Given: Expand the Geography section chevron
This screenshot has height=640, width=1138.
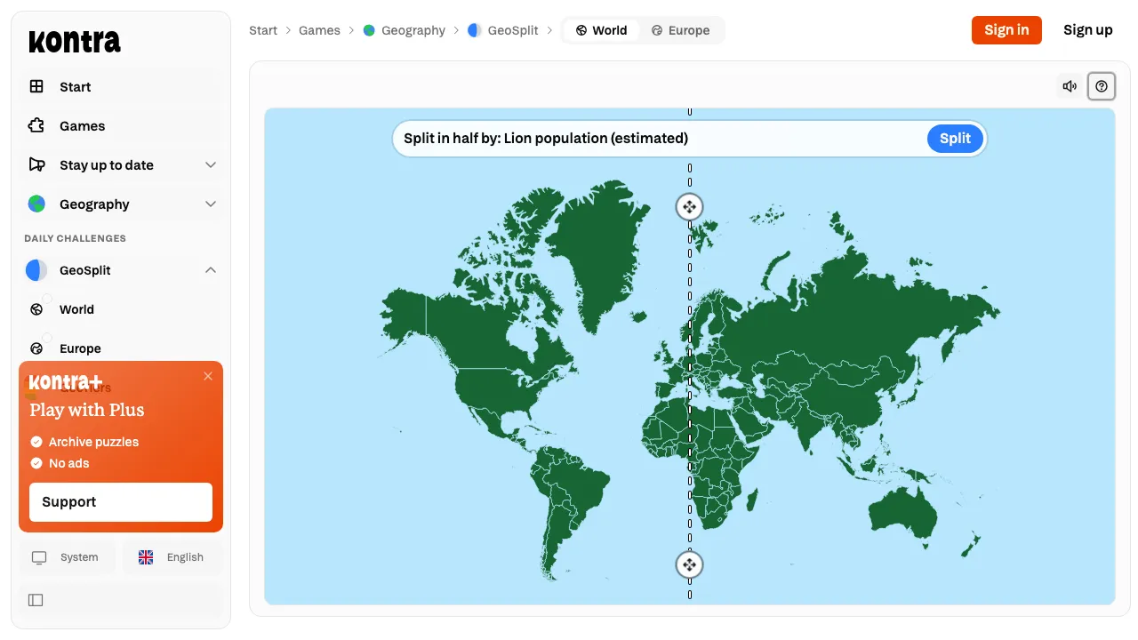Looking at the screenshot, I should click(x=211, y=204).
